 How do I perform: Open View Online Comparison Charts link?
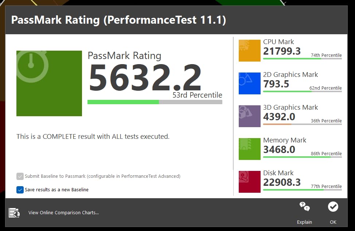tap(64, 213)
